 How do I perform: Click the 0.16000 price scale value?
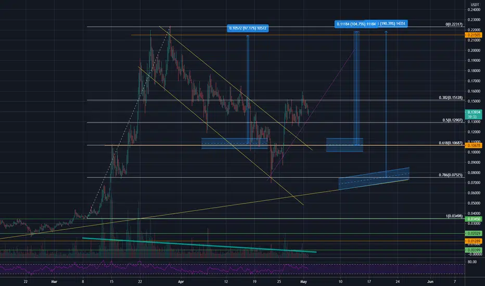tap(474, 91)
